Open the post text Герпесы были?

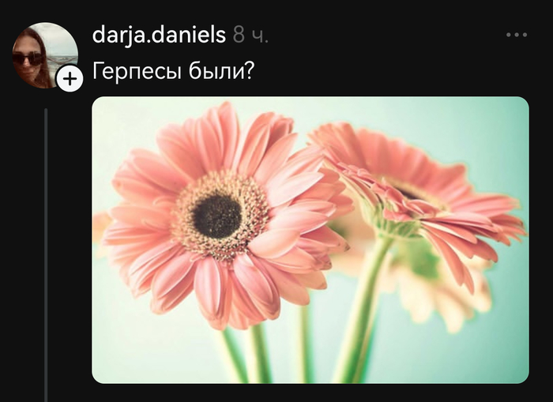[173, 71]
